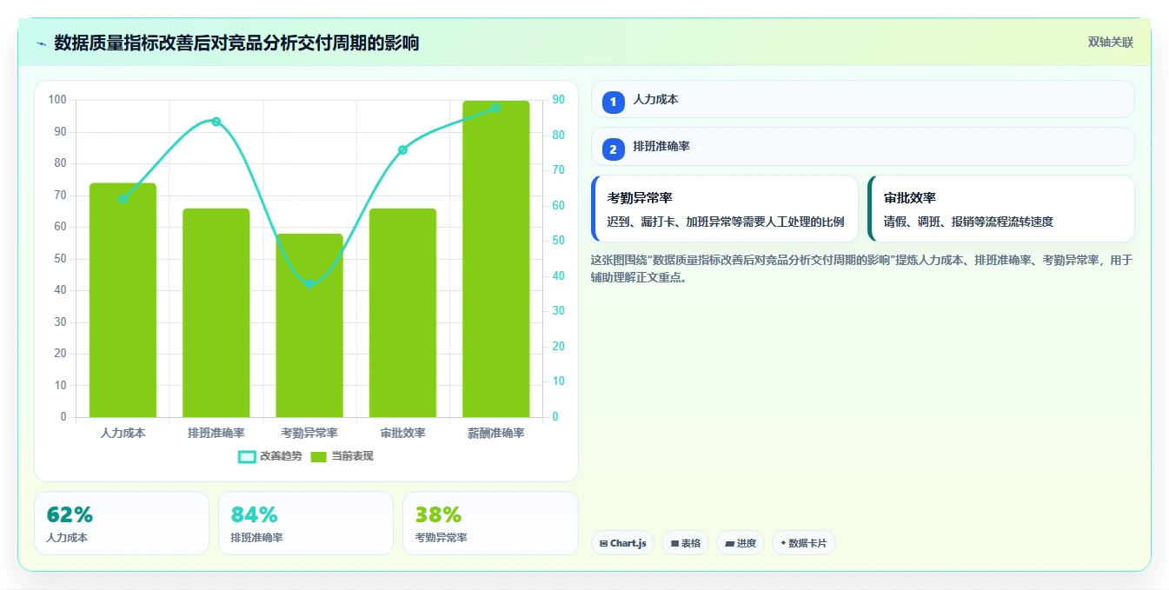Click the number 1 badge
This screenshot has height=590, width=1169.
(x=613, y=102)
